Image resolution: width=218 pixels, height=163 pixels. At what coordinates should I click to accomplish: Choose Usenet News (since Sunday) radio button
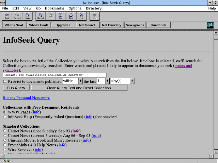point(5,131)
